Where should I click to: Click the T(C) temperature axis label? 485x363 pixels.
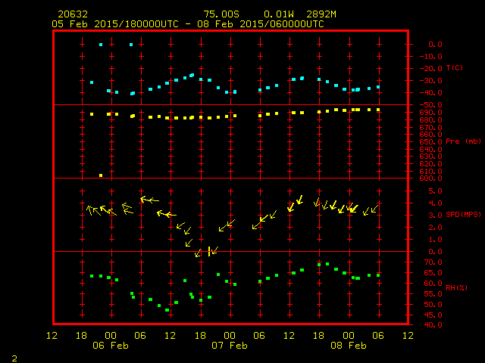click(453, 68)
